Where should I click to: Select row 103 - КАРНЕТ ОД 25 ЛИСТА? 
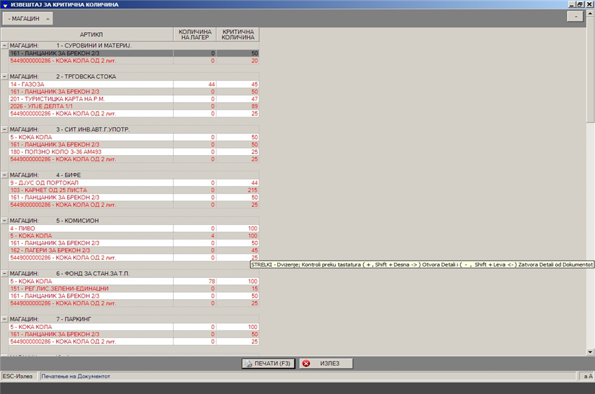tap(91, 190)
